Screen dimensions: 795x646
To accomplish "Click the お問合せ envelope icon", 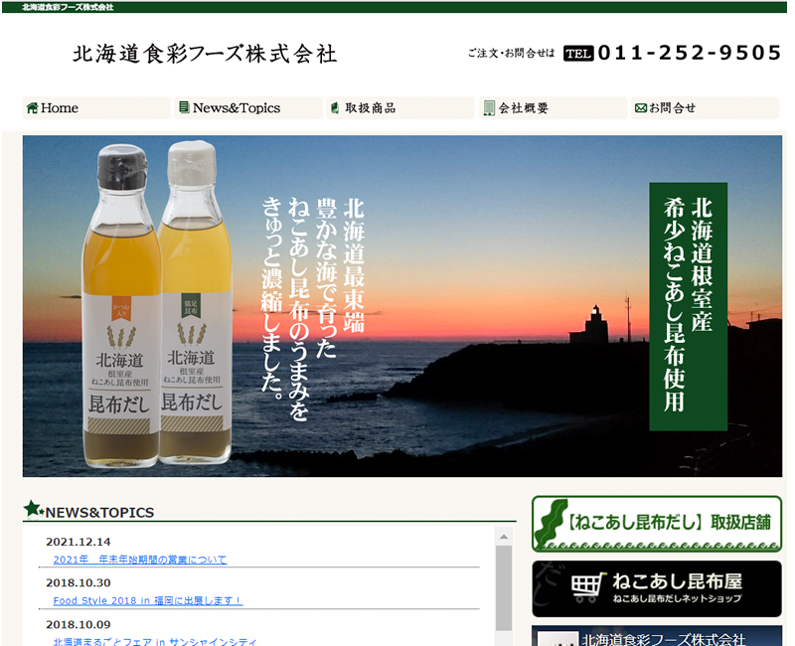I will coord(641,108).
